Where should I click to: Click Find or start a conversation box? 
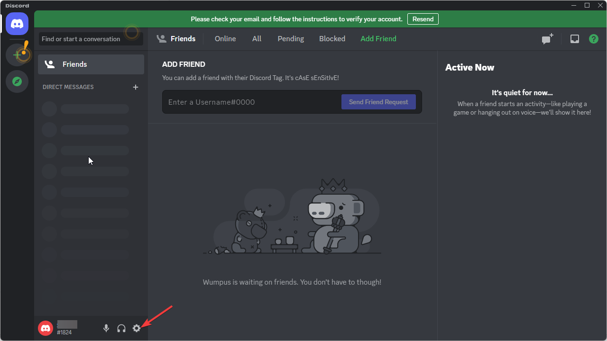[91, 39]
